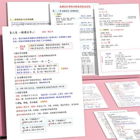Click the subheading 4.增幅、降幅、变化幅度
140x140 pixels.
[27, 102]
